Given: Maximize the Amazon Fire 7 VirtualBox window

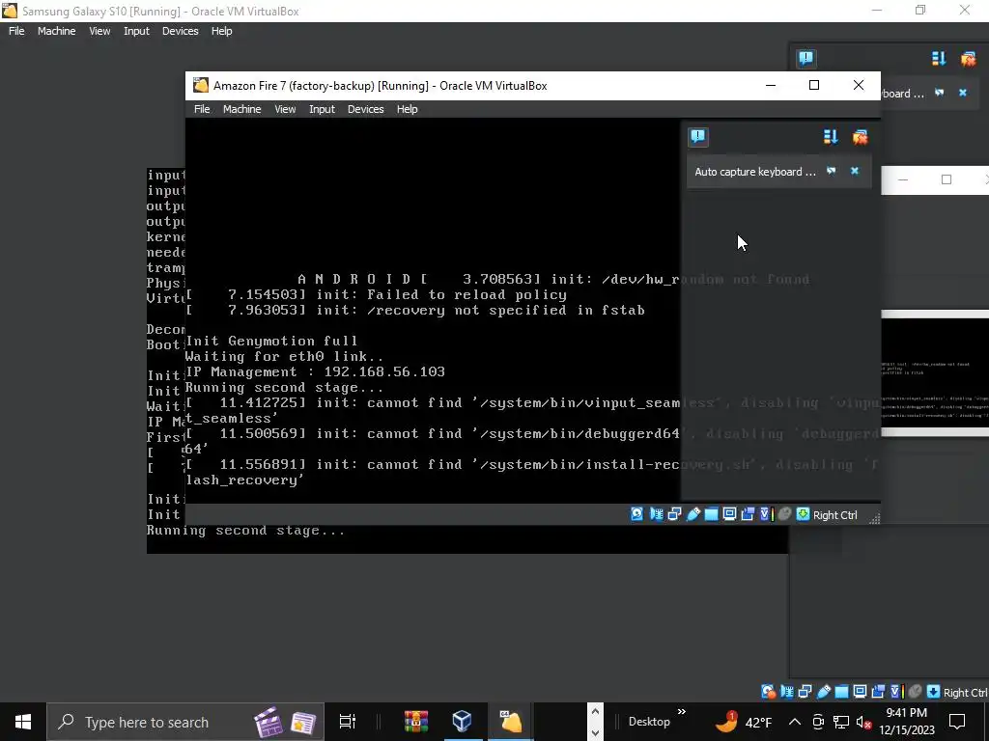Looking at the screenshot, I should tap(814, 85).
